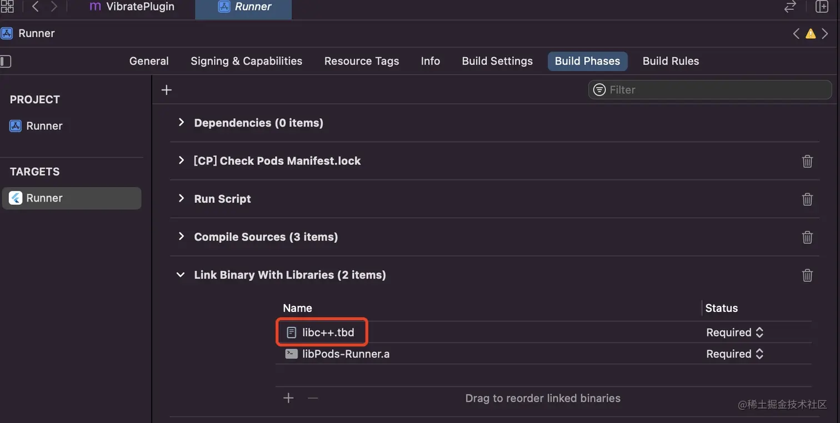Delete Link Binary With Libraries phase
The width and height of the screenshot is (840, 423).
(807, 275)
